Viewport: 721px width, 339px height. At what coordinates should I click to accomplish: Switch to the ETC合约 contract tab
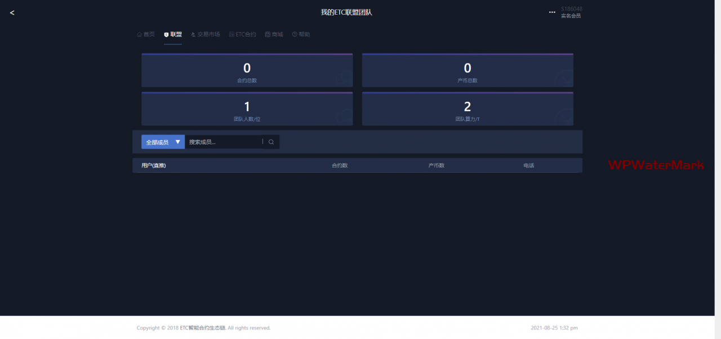click(242, 34)
